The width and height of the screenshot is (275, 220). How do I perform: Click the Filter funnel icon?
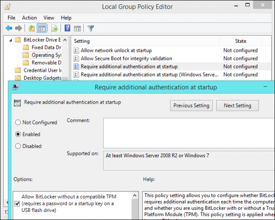pos(91,28)
